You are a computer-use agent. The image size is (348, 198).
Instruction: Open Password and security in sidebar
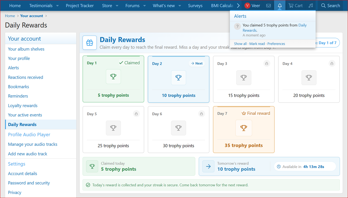(29, 183)
